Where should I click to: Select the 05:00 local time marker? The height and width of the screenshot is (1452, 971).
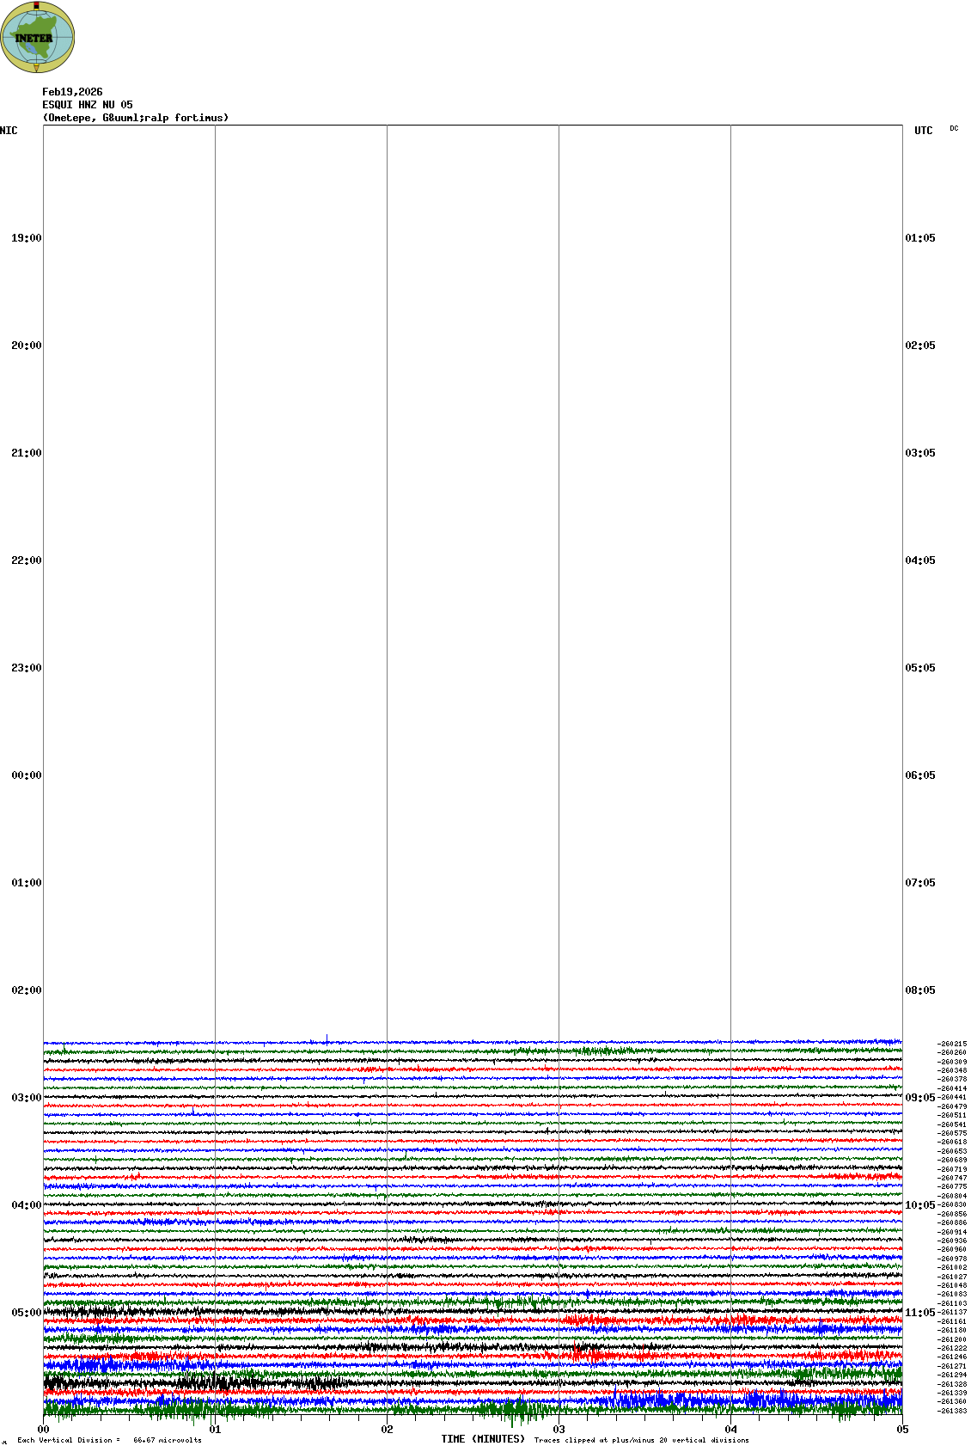click(26, 1313)
